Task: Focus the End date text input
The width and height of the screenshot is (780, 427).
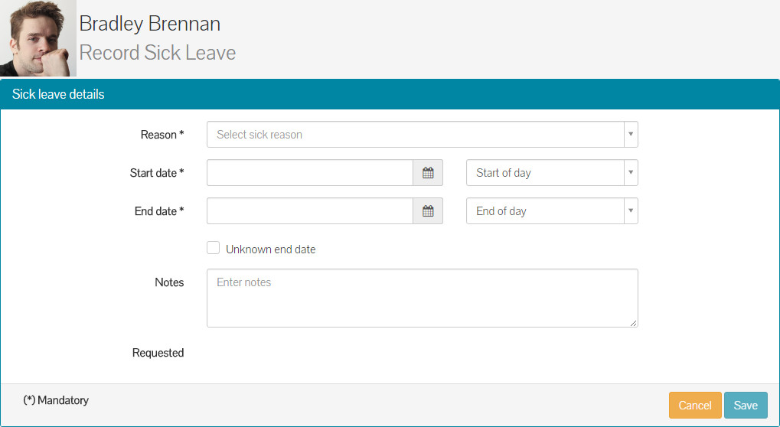Action: click(310, 211)
